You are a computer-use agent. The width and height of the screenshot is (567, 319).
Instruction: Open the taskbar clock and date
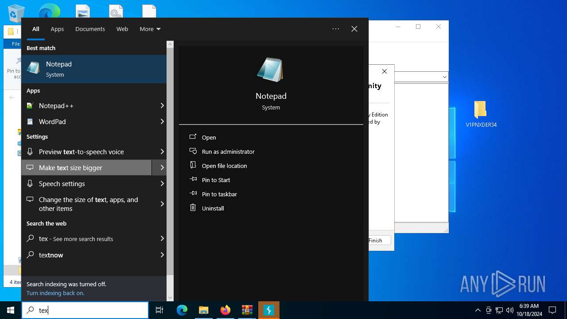coord(529,310)
